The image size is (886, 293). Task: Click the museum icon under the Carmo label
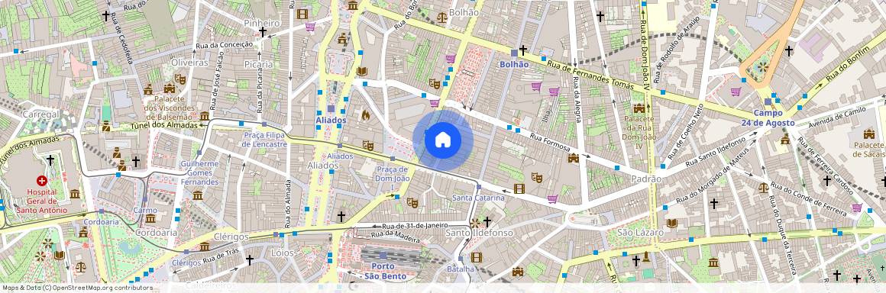(x=150, y=218)
